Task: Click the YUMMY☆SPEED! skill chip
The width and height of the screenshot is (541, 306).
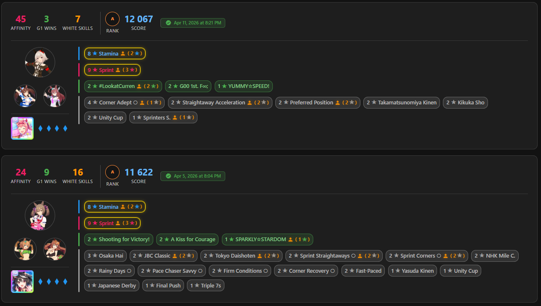Action: [244, 86]
